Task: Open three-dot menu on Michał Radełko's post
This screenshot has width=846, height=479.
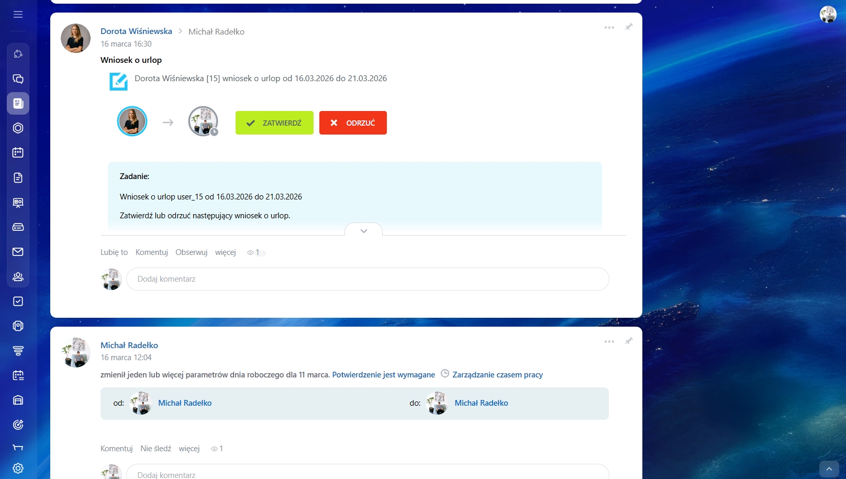Action: pos(609,341)
